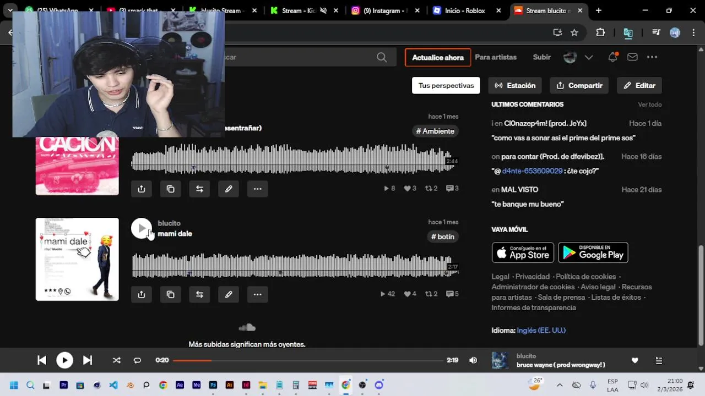Click Actualice ahora button

pos(438,57)
